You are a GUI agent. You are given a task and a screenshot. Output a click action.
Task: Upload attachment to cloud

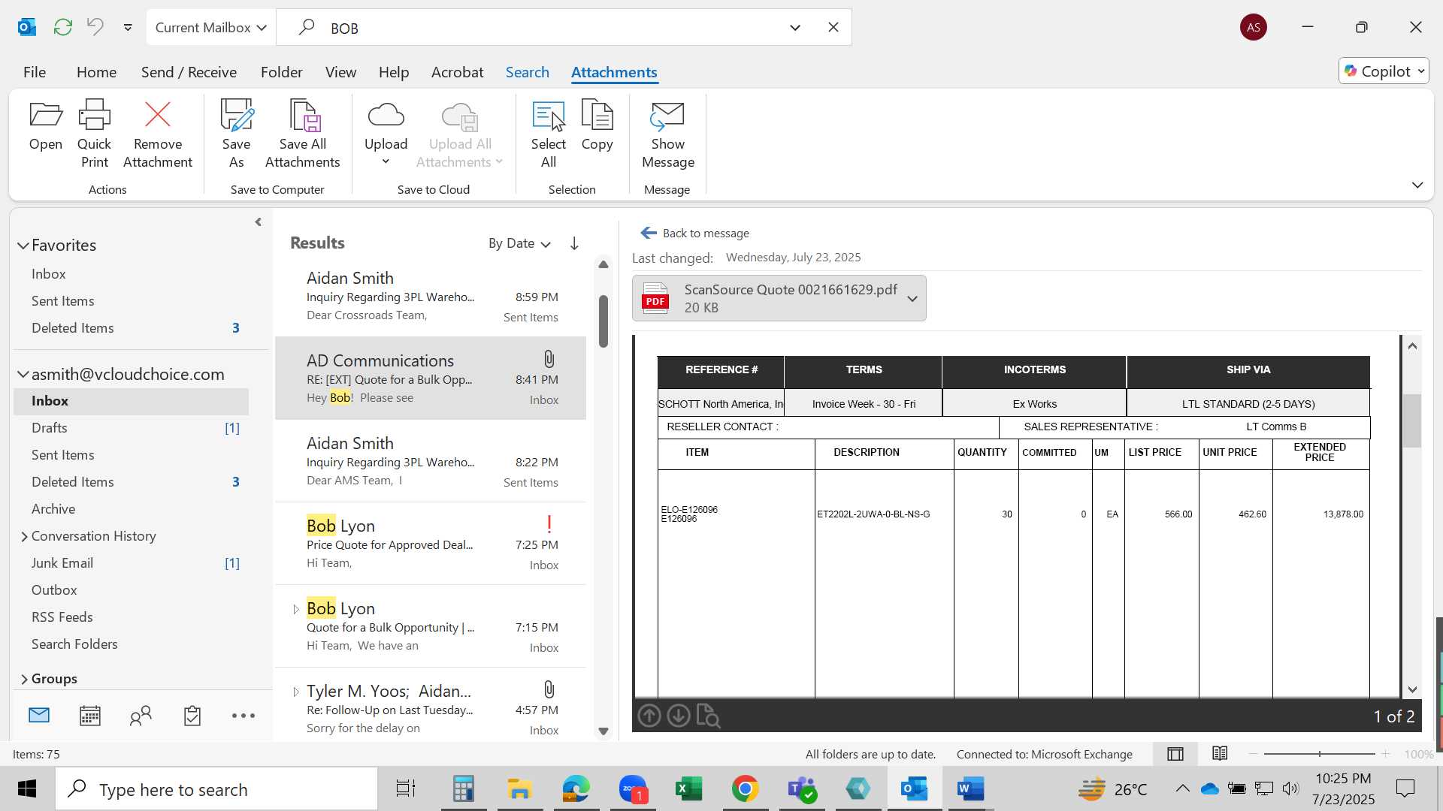(x=386, y=134)
